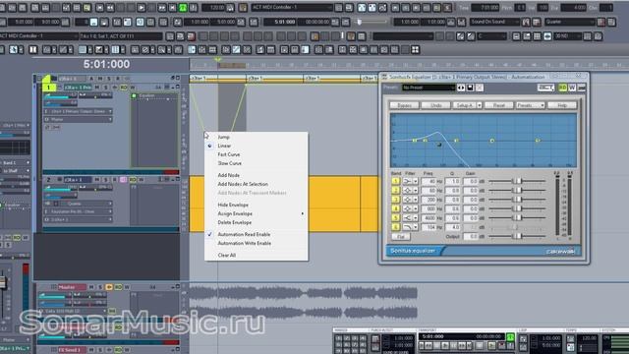Toggle EQ band 6 yellow button
629x354 pixels.
pyautogui.click(x=395, y=227)
